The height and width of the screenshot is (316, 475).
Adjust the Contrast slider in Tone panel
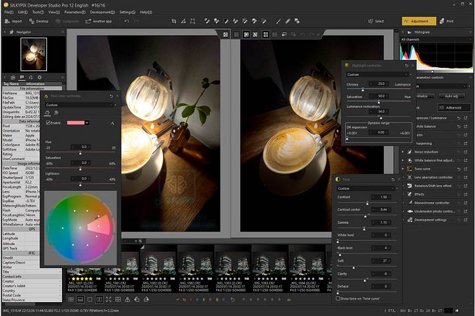[x=367, y=203]
